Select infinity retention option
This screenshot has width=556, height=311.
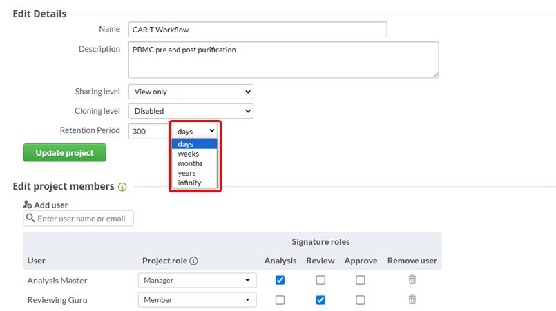point(194,183)
